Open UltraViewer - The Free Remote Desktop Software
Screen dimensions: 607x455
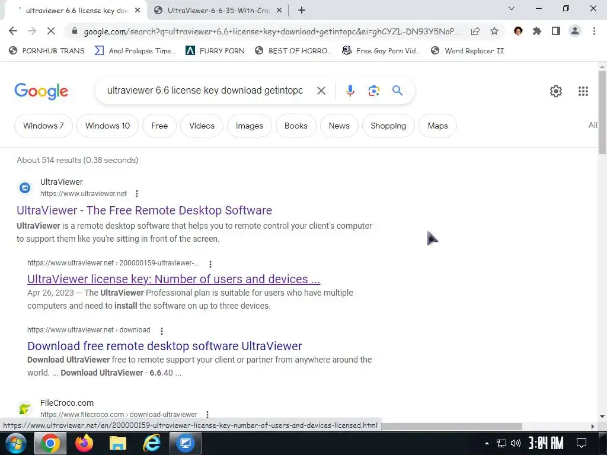145,210
